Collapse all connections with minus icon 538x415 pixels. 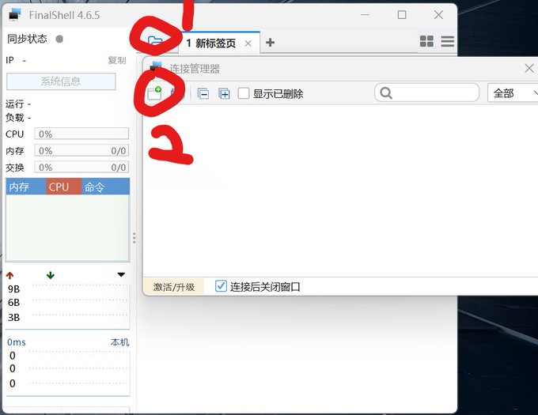[203, 93]
